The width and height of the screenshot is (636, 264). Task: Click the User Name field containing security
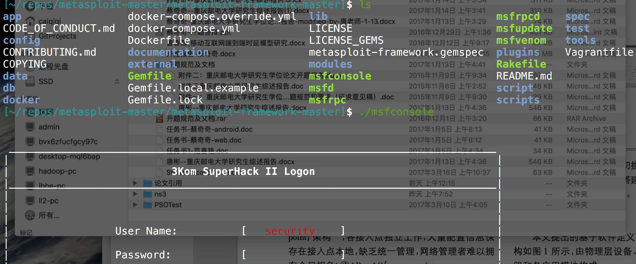290,231
